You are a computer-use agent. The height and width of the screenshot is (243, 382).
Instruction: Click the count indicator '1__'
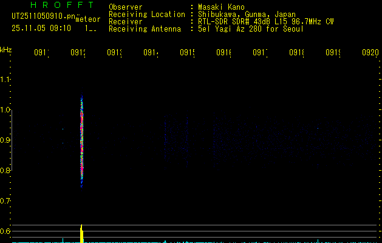[x=90, y=29]
